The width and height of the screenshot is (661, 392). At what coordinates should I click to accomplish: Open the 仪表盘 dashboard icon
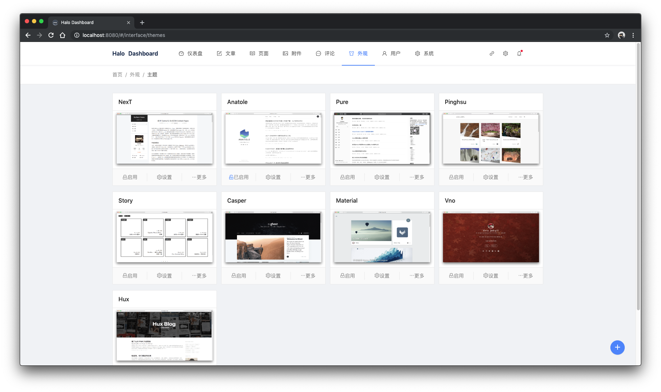pos(191,53)
